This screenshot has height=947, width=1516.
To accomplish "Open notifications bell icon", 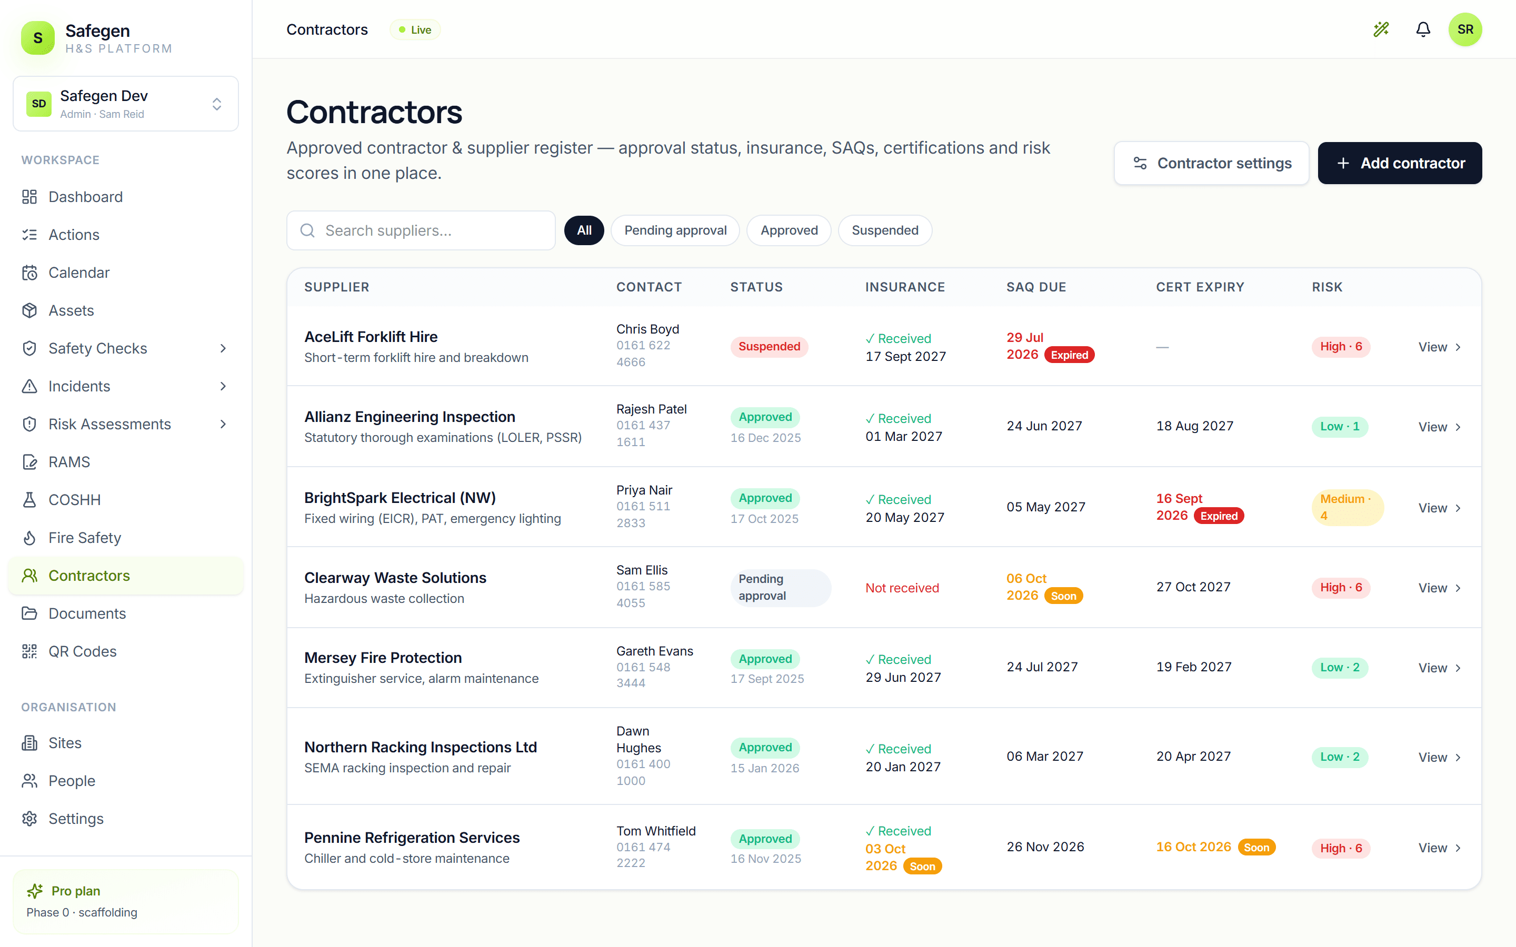I will point(1423,29).
